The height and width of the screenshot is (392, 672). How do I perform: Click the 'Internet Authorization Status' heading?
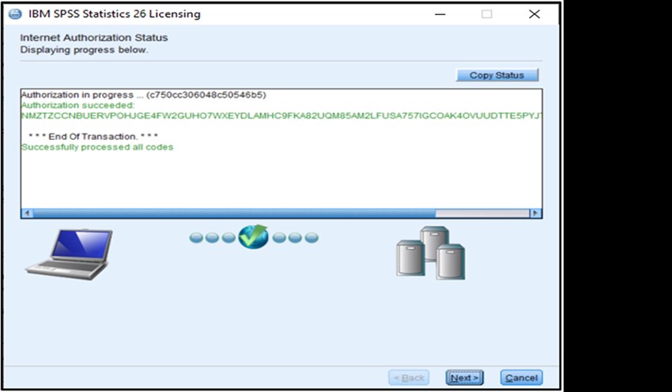pos(94,38)
